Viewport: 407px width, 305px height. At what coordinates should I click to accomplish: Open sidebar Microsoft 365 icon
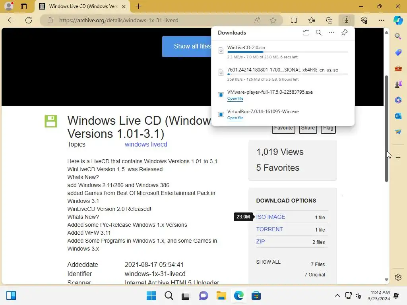[x=398, y=100]
